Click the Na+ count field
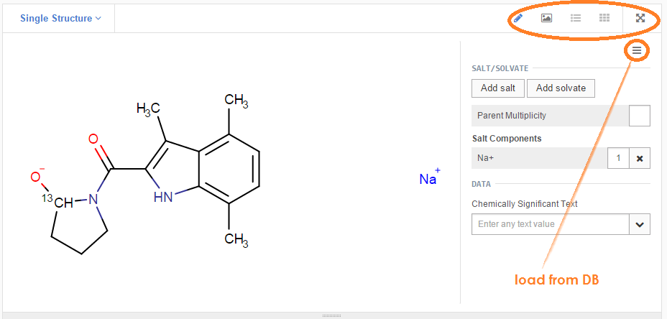 tap(617, 158)
